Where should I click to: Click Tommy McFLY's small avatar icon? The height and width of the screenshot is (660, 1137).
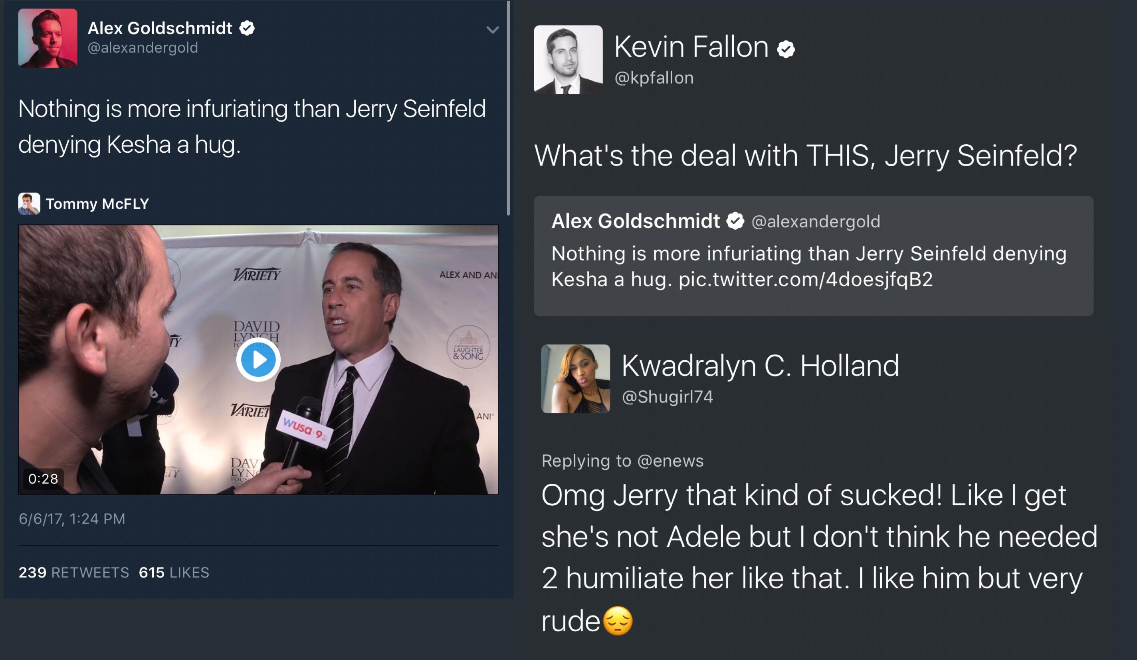(29, 204)
